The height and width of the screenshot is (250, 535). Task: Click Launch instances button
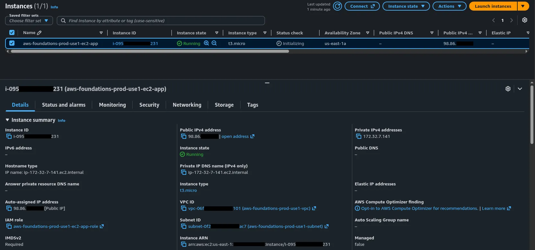coord(493,6)
